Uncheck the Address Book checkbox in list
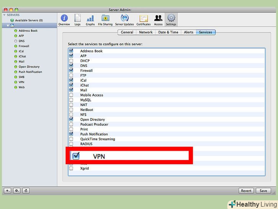278x209 pixels. pyautogui.click(x=71, y=51)
